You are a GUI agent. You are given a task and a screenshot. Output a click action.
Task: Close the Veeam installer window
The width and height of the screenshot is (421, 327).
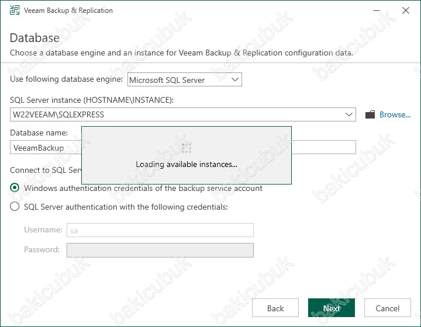[x=406, y=11]
